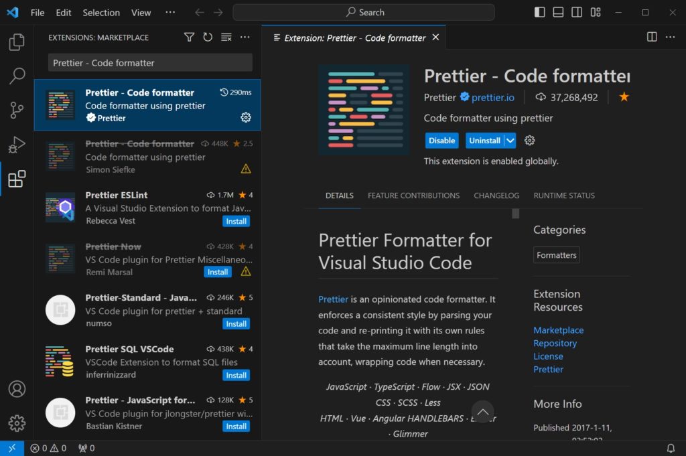Open the Manage gear in activity bar
This screenshot has height=456, width=686.
[17, 423]
